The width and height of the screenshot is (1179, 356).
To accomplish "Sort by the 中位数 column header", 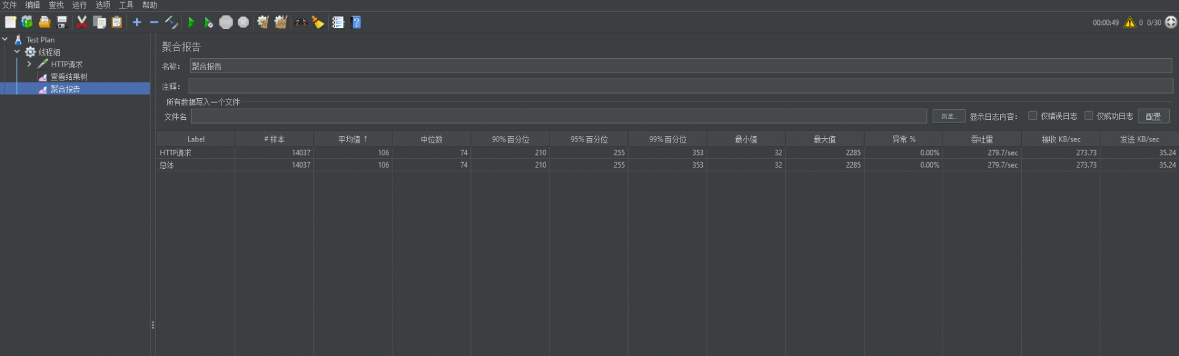I will 432,139.
